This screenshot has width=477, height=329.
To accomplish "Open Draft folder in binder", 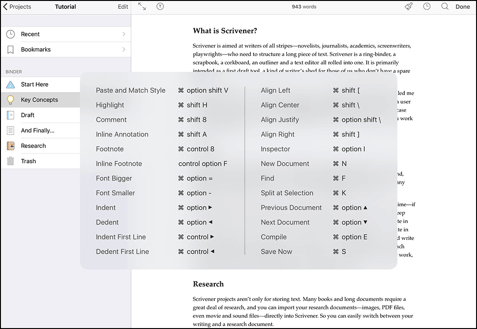I will (x=41, y=115).
